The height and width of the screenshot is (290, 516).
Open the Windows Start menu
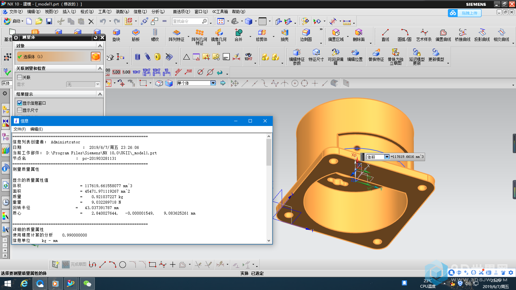tap(8, 284)
